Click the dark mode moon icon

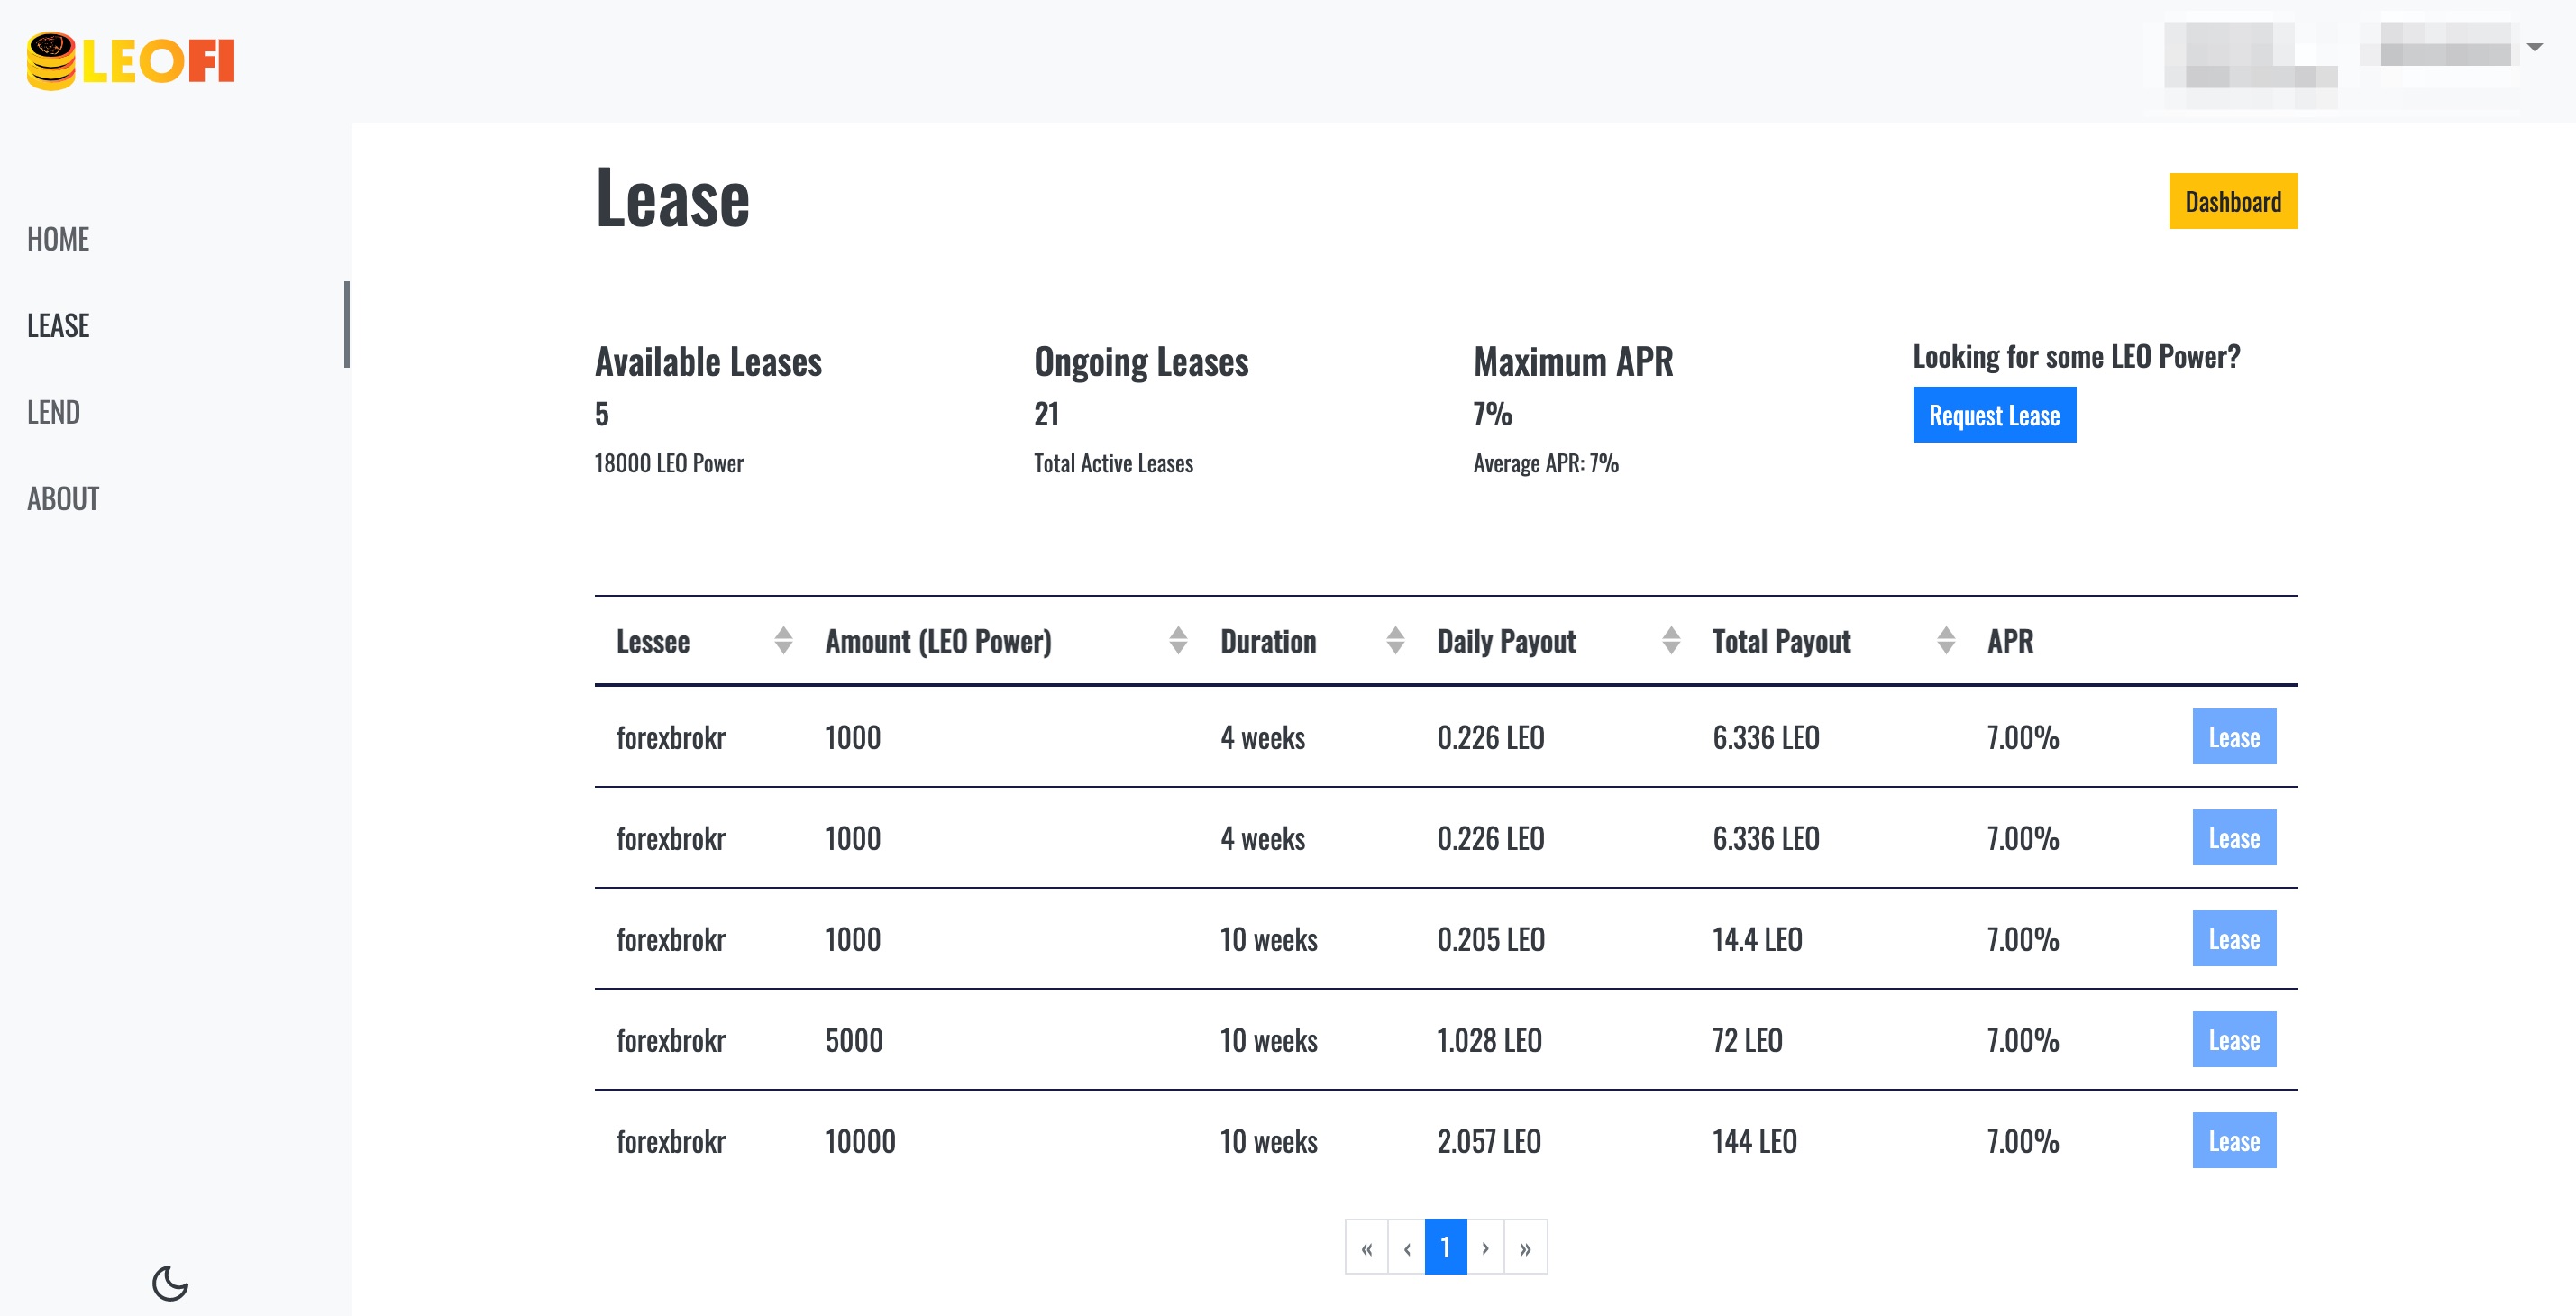169,1281
